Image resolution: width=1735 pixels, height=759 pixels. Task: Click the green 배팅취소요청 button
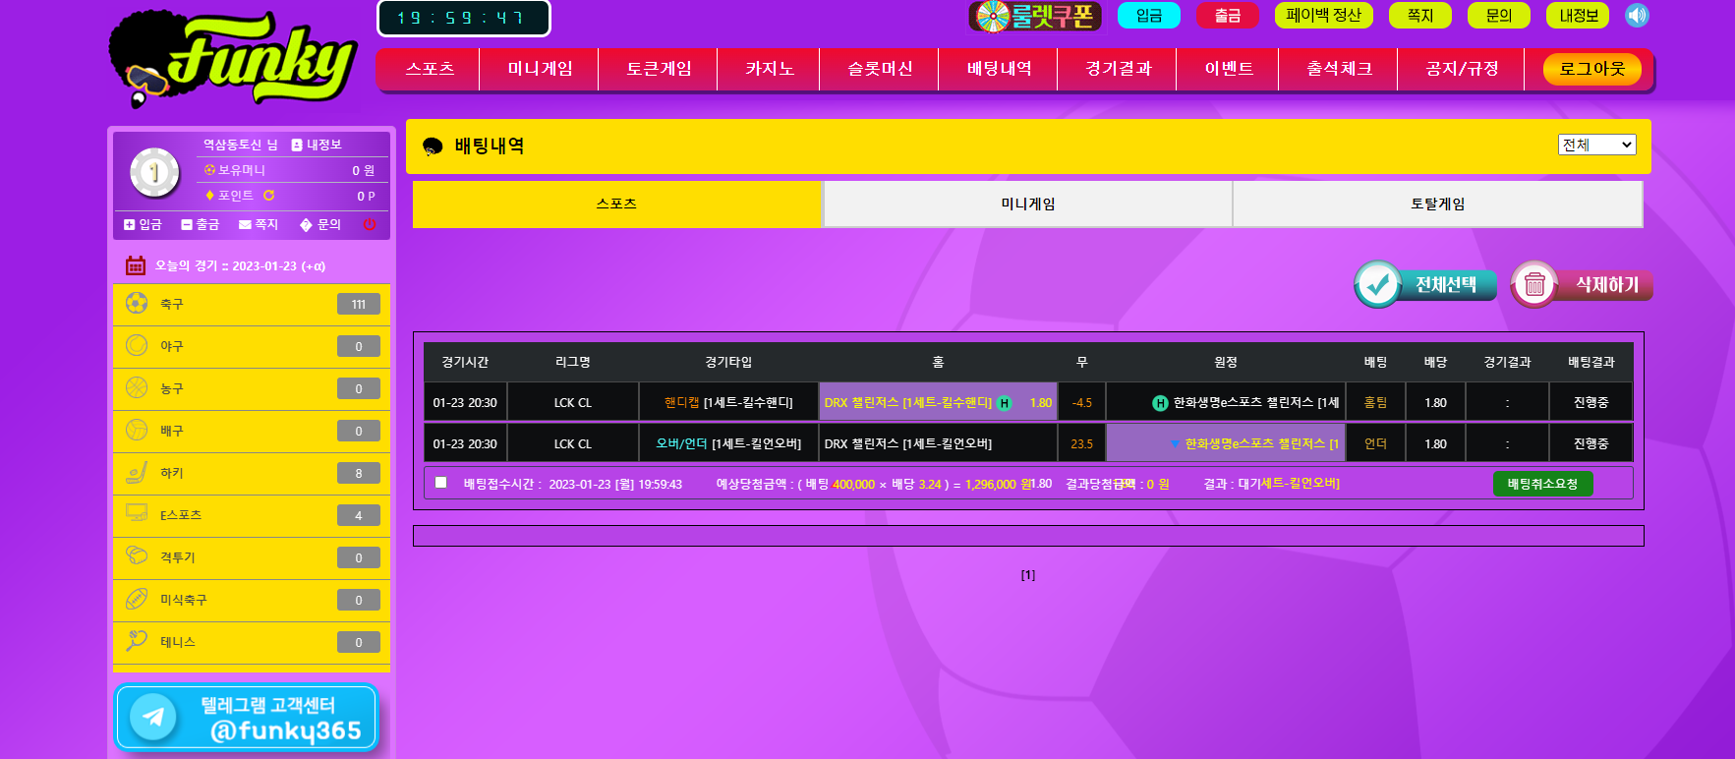[1542, 484]
